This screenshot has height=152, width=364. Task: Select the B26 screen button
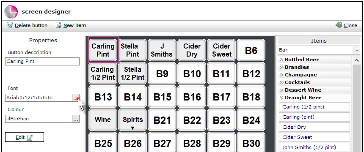[x=132, y=142]
